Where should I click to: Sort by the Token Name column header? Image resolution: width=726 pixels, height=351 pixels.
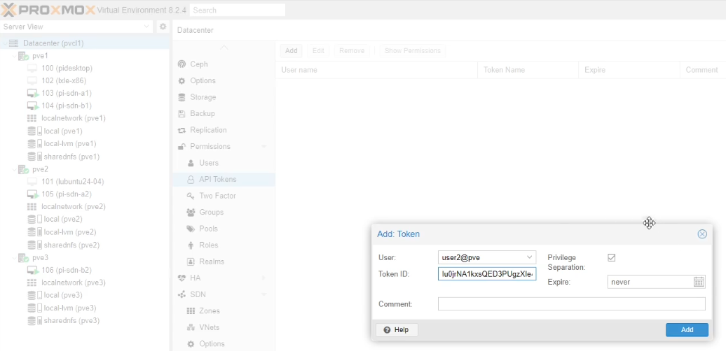pos(528,70)
